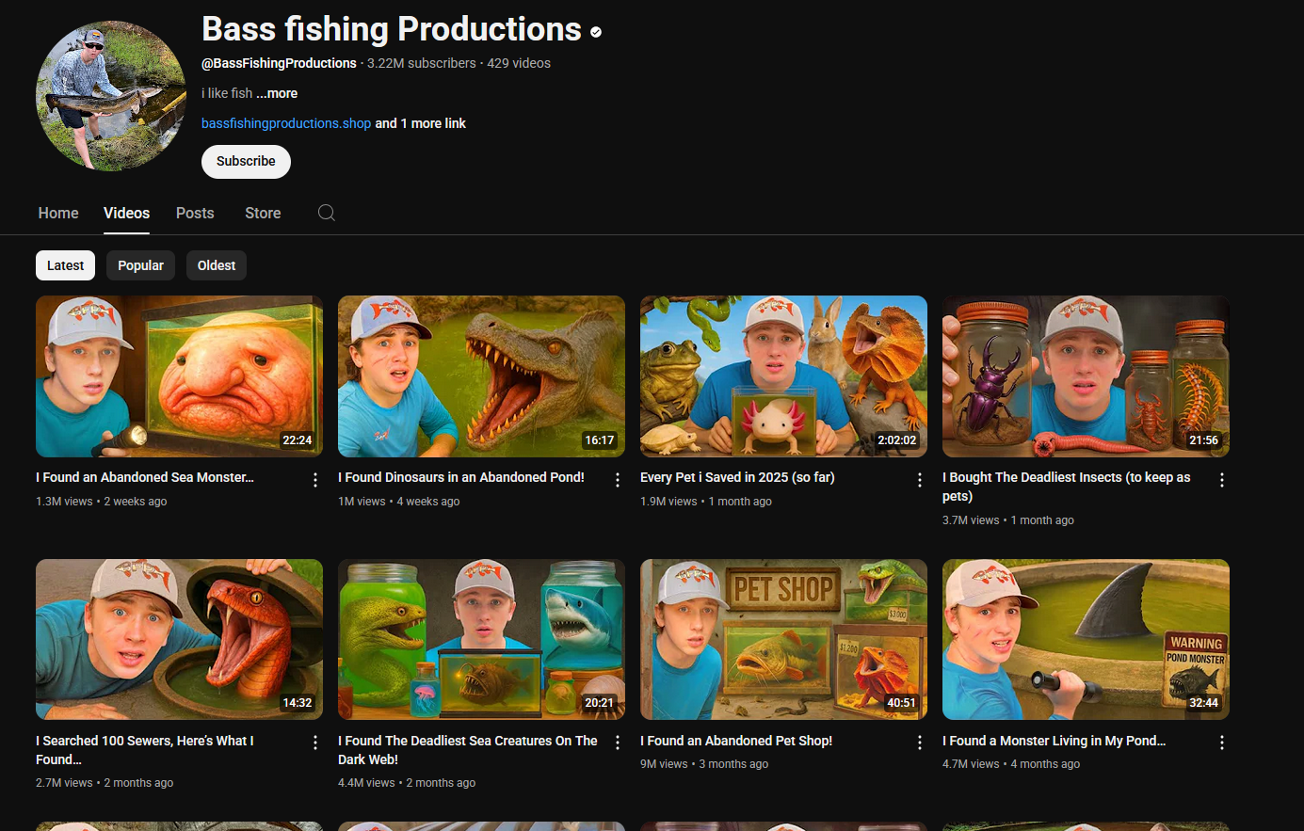This screenshot has width=1304, height=831.
Task: Open three-dot menu for Every Pet i Saved video
Action: point(920,480)
